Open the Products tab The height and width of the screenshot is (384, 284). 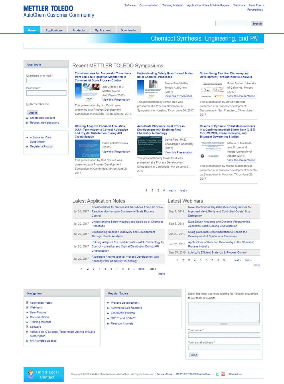point(79,30)
